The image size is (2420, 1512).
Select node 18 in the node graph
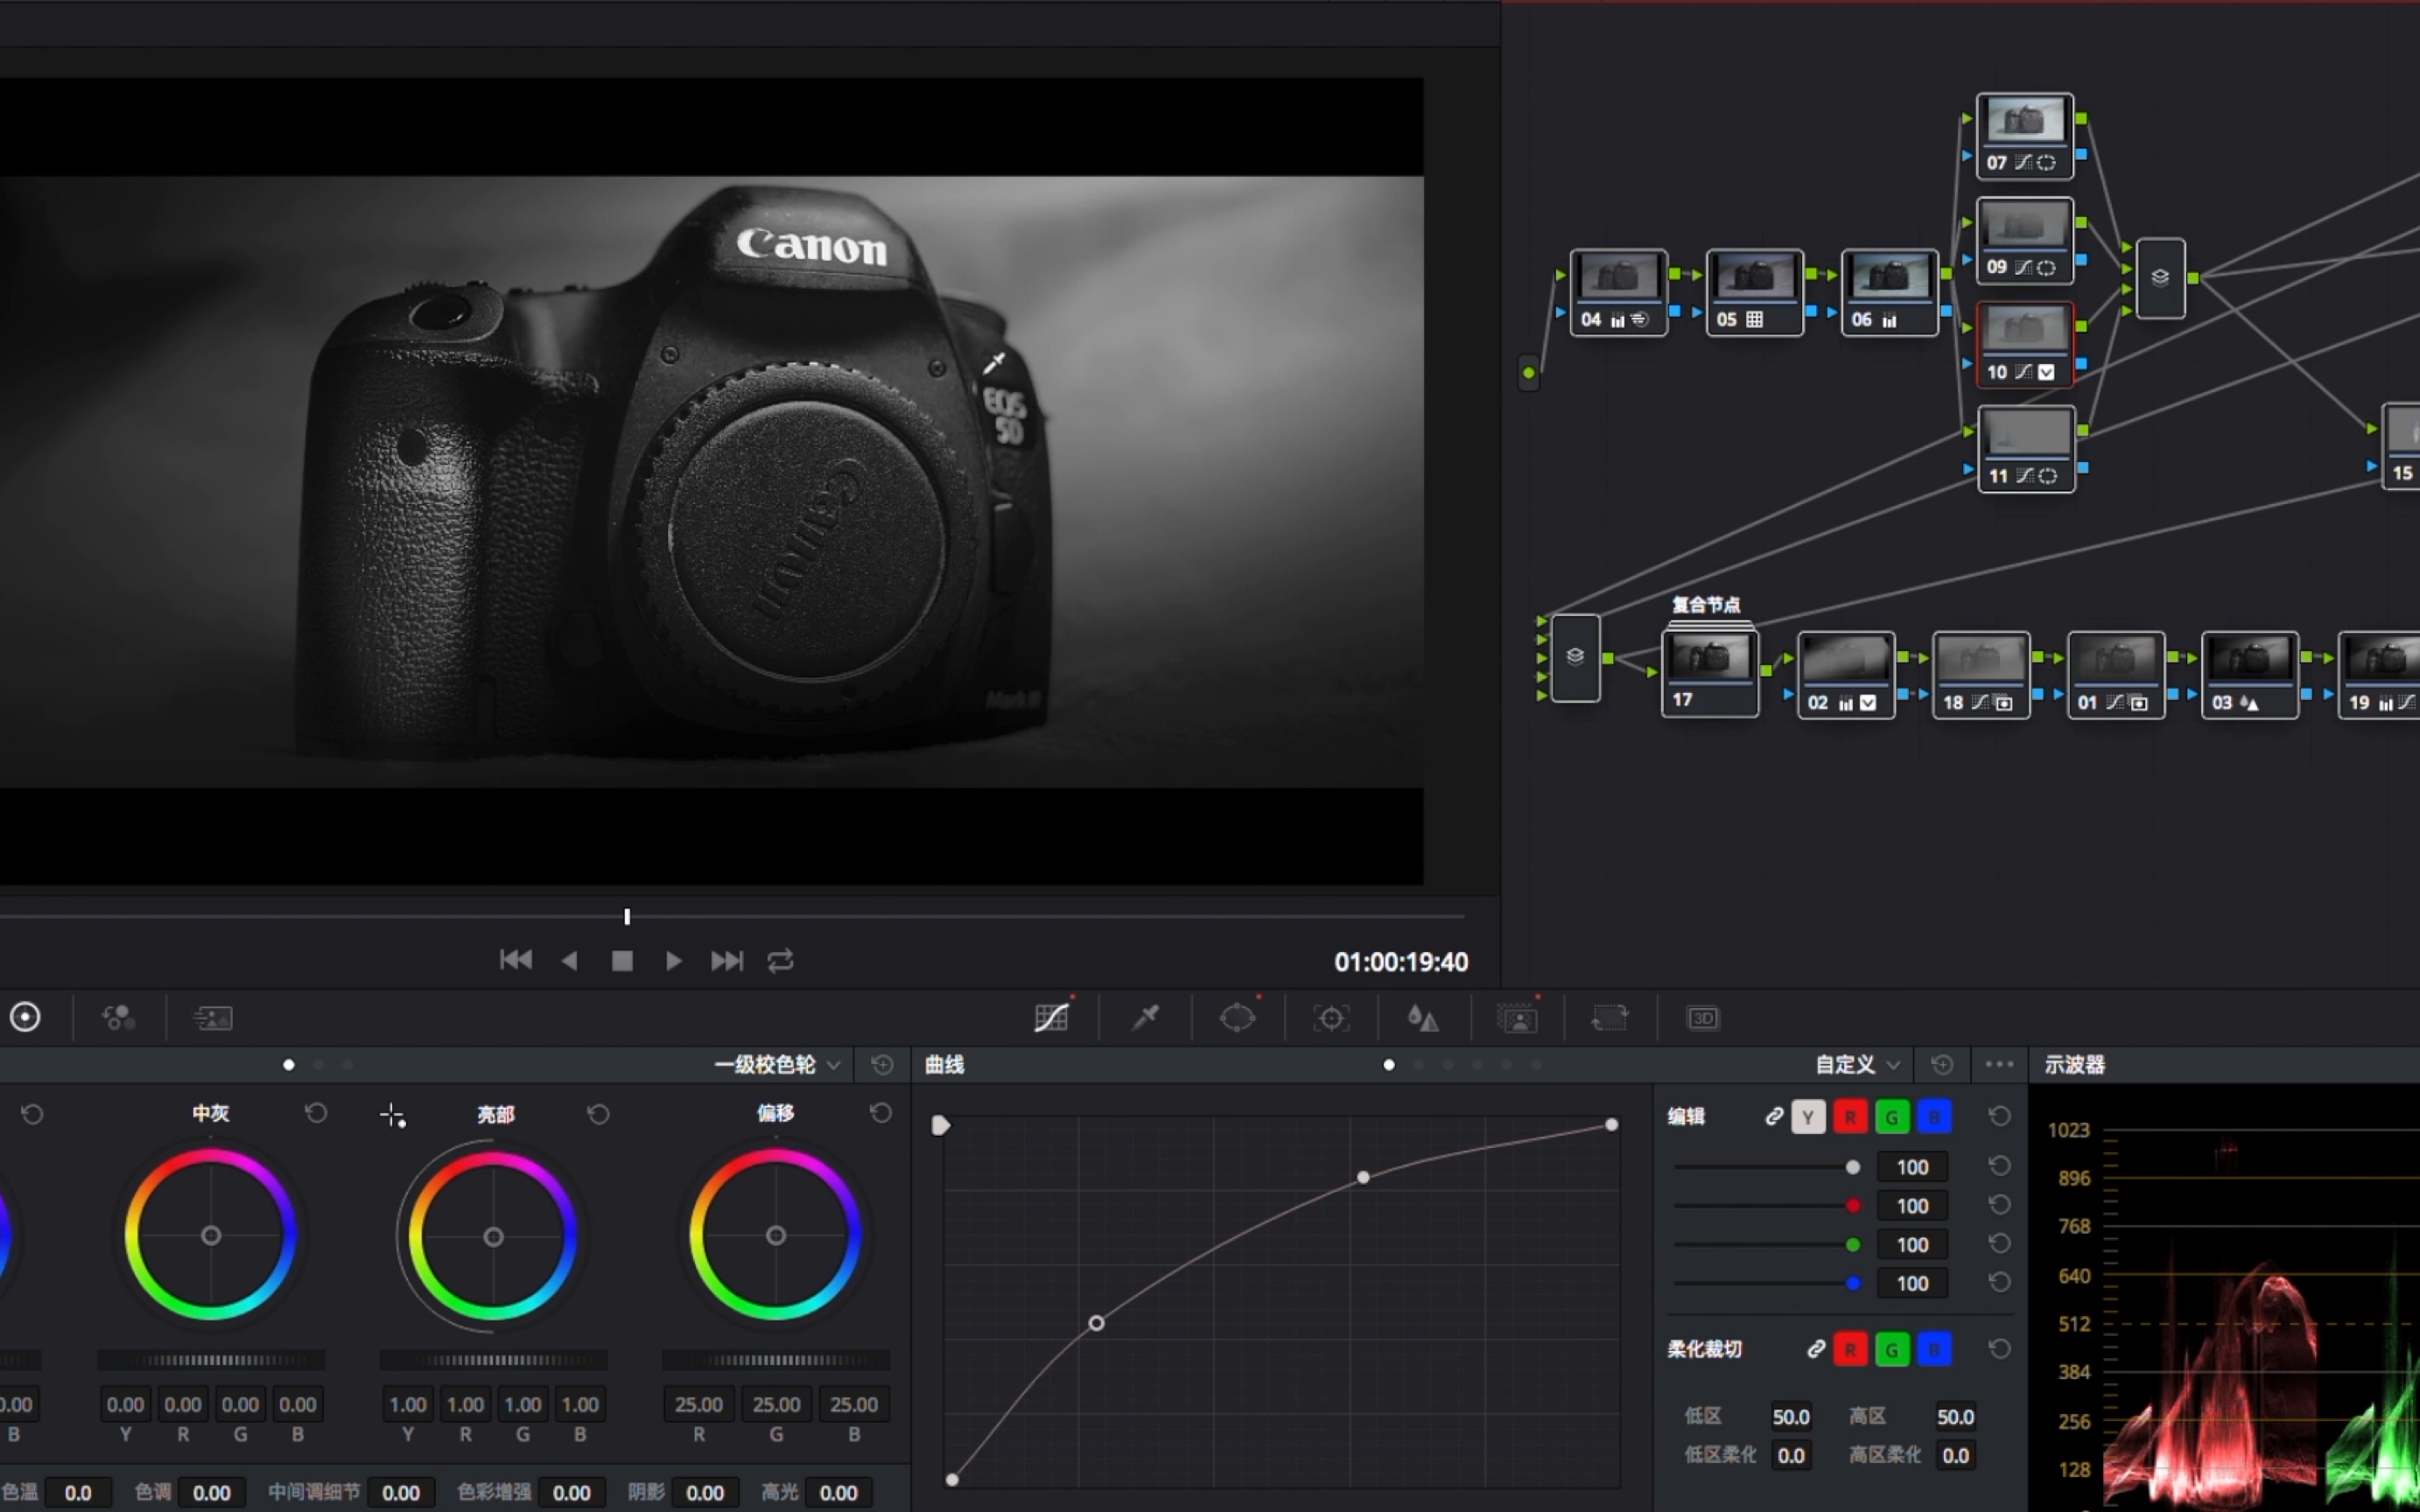(1981, 675)
